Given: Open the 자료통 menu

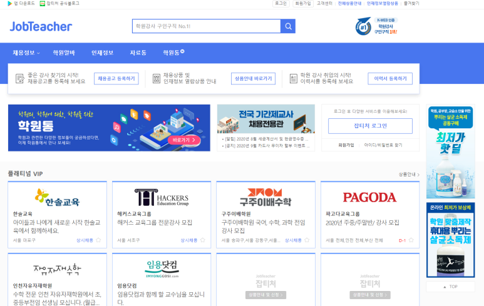Looking at the screenshot, I should (138, 53).
